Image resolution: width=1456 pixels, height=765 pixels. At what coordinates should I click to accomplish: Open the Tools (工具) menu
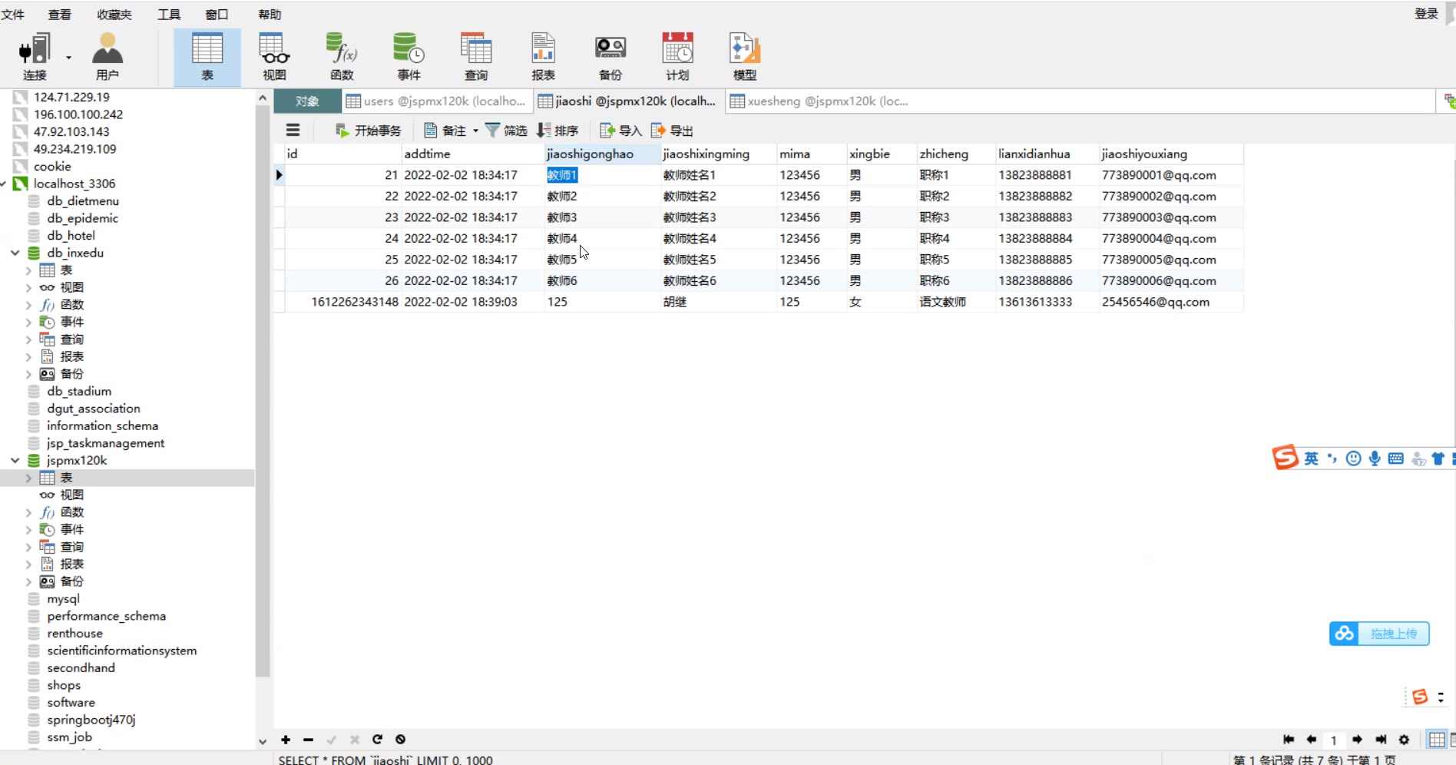pyautogui.click(x=169, y=15)
